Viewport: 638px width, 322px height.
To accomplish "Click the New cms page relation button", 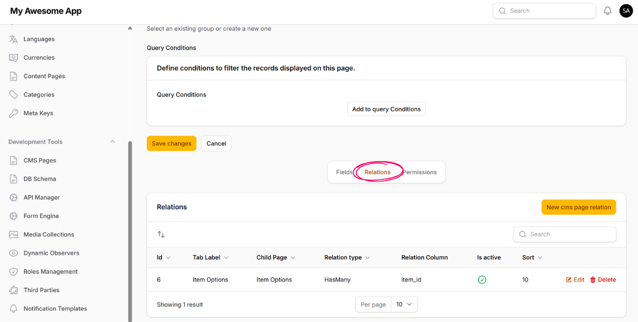I will (578, 207).
